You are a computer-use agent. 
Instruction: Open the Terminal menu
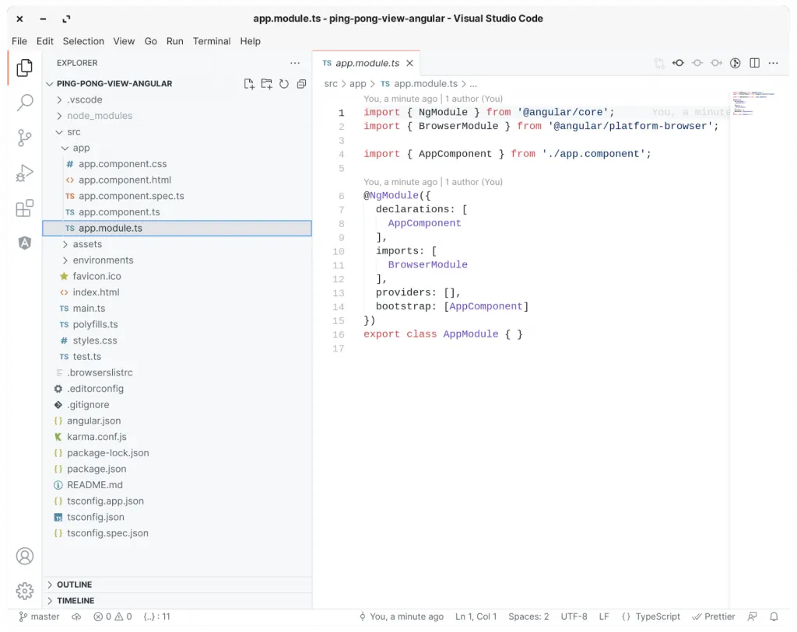[x=212, y=41]
